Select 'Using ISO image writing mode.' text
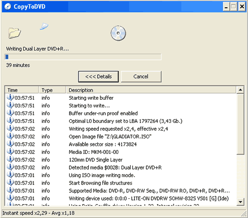Image resolution: width=248 pixels, height=218 pixels. (102, 175)
